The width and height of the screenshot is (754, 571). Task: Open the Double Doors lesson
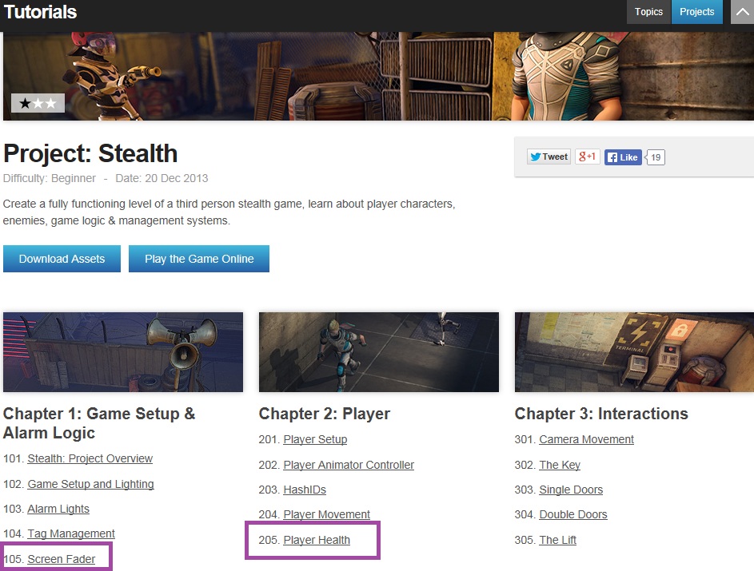pyautogui.click(x=573, y=515)
